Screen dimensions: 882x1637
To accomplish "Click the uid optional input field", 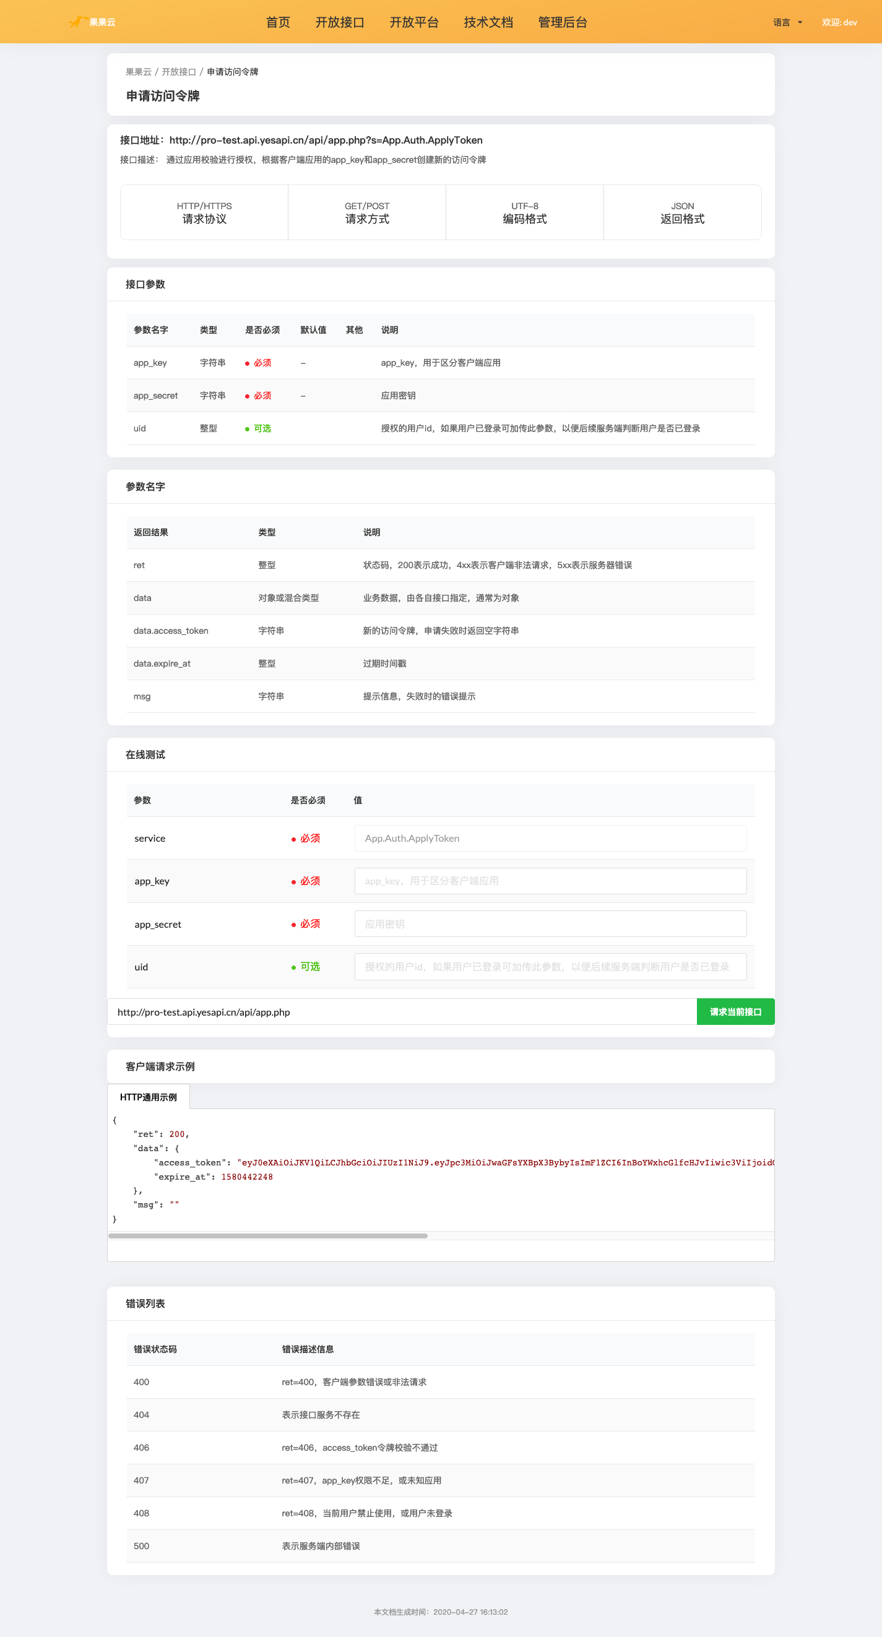I will tap(550, 967).
